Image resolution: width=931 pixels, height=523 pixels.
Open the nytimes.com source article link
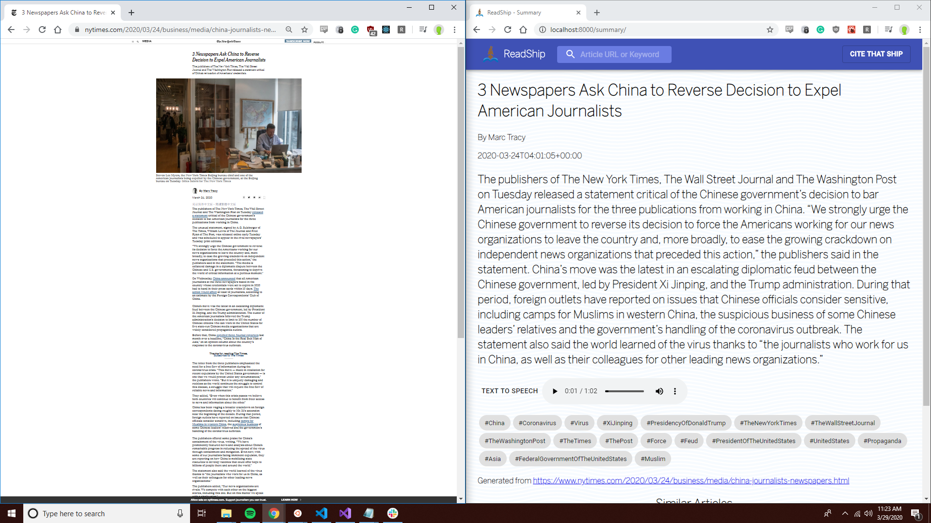pos(690,480)
